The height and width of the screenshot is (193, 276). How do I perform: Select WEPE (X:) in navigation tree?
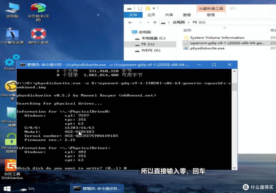tap(151, 50)
